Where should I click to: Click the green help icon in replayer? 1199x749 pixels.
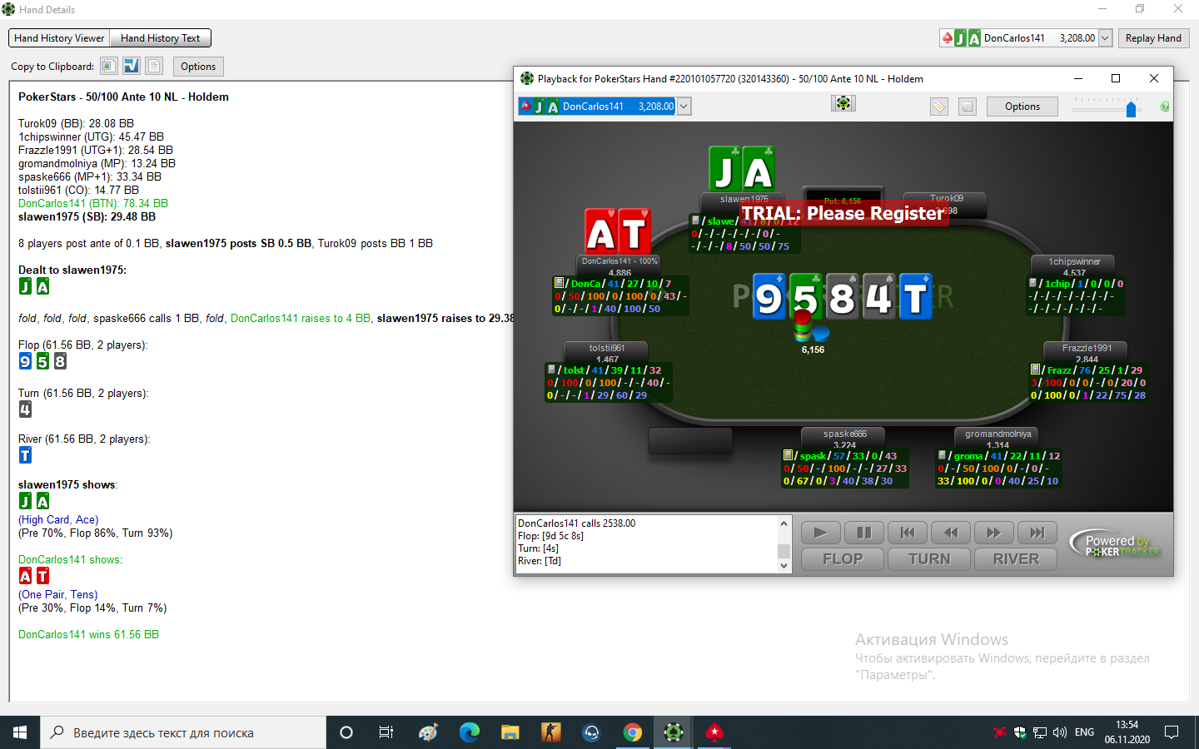pyautogui.click(x=1164, y=107)
